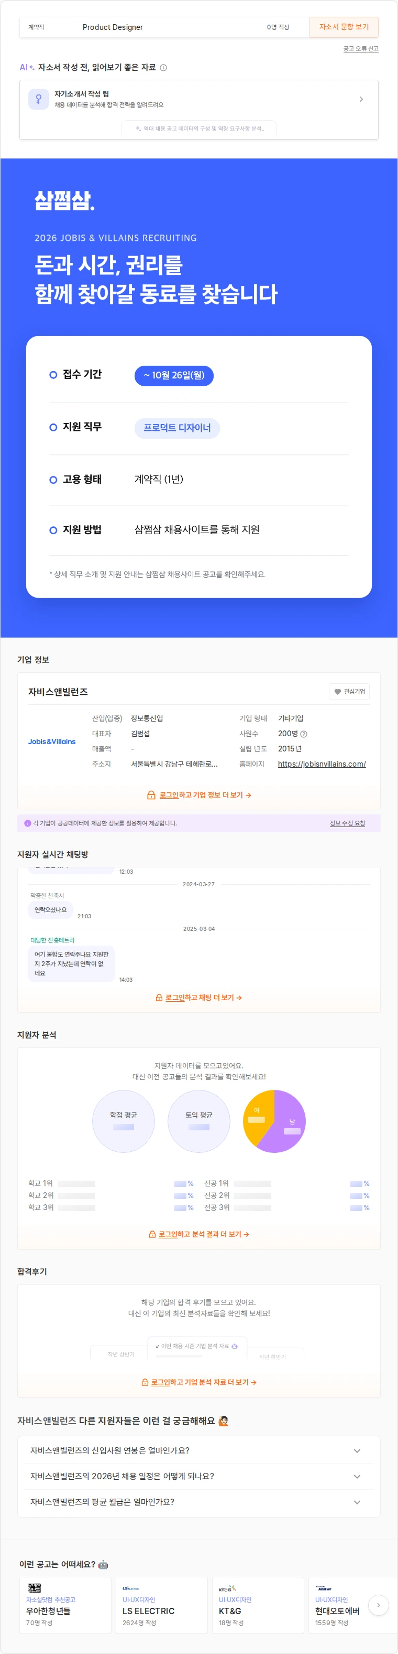Click the Jobis&Villains company logo
Viewport: 398px width, 1654px height.
point(52,741)
